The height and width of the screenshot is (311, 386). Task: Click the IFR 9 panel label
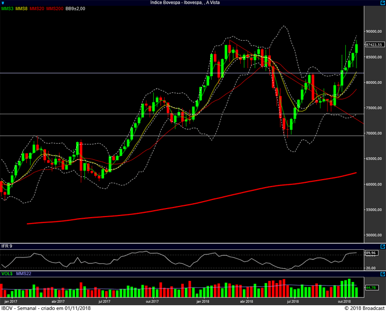[x=6, y=246]
